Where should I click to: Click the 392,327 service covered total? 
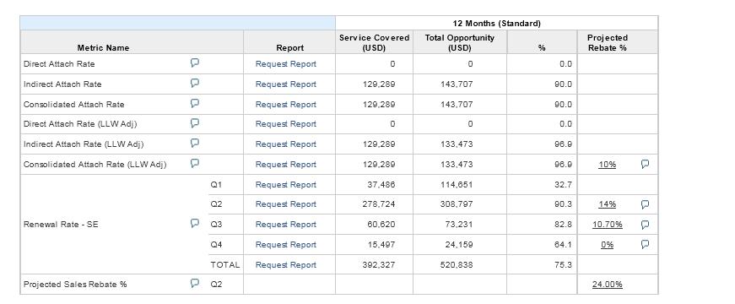(379, 264)
